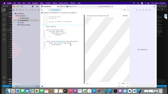The width and height of the screenshot is (168, 94).
Task: Show the Quick Help inspector
Action: [143, 10]
